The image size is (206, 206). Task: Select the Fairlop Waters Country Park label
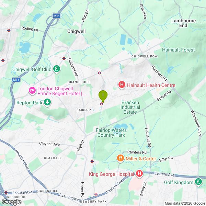click(111, 133)
